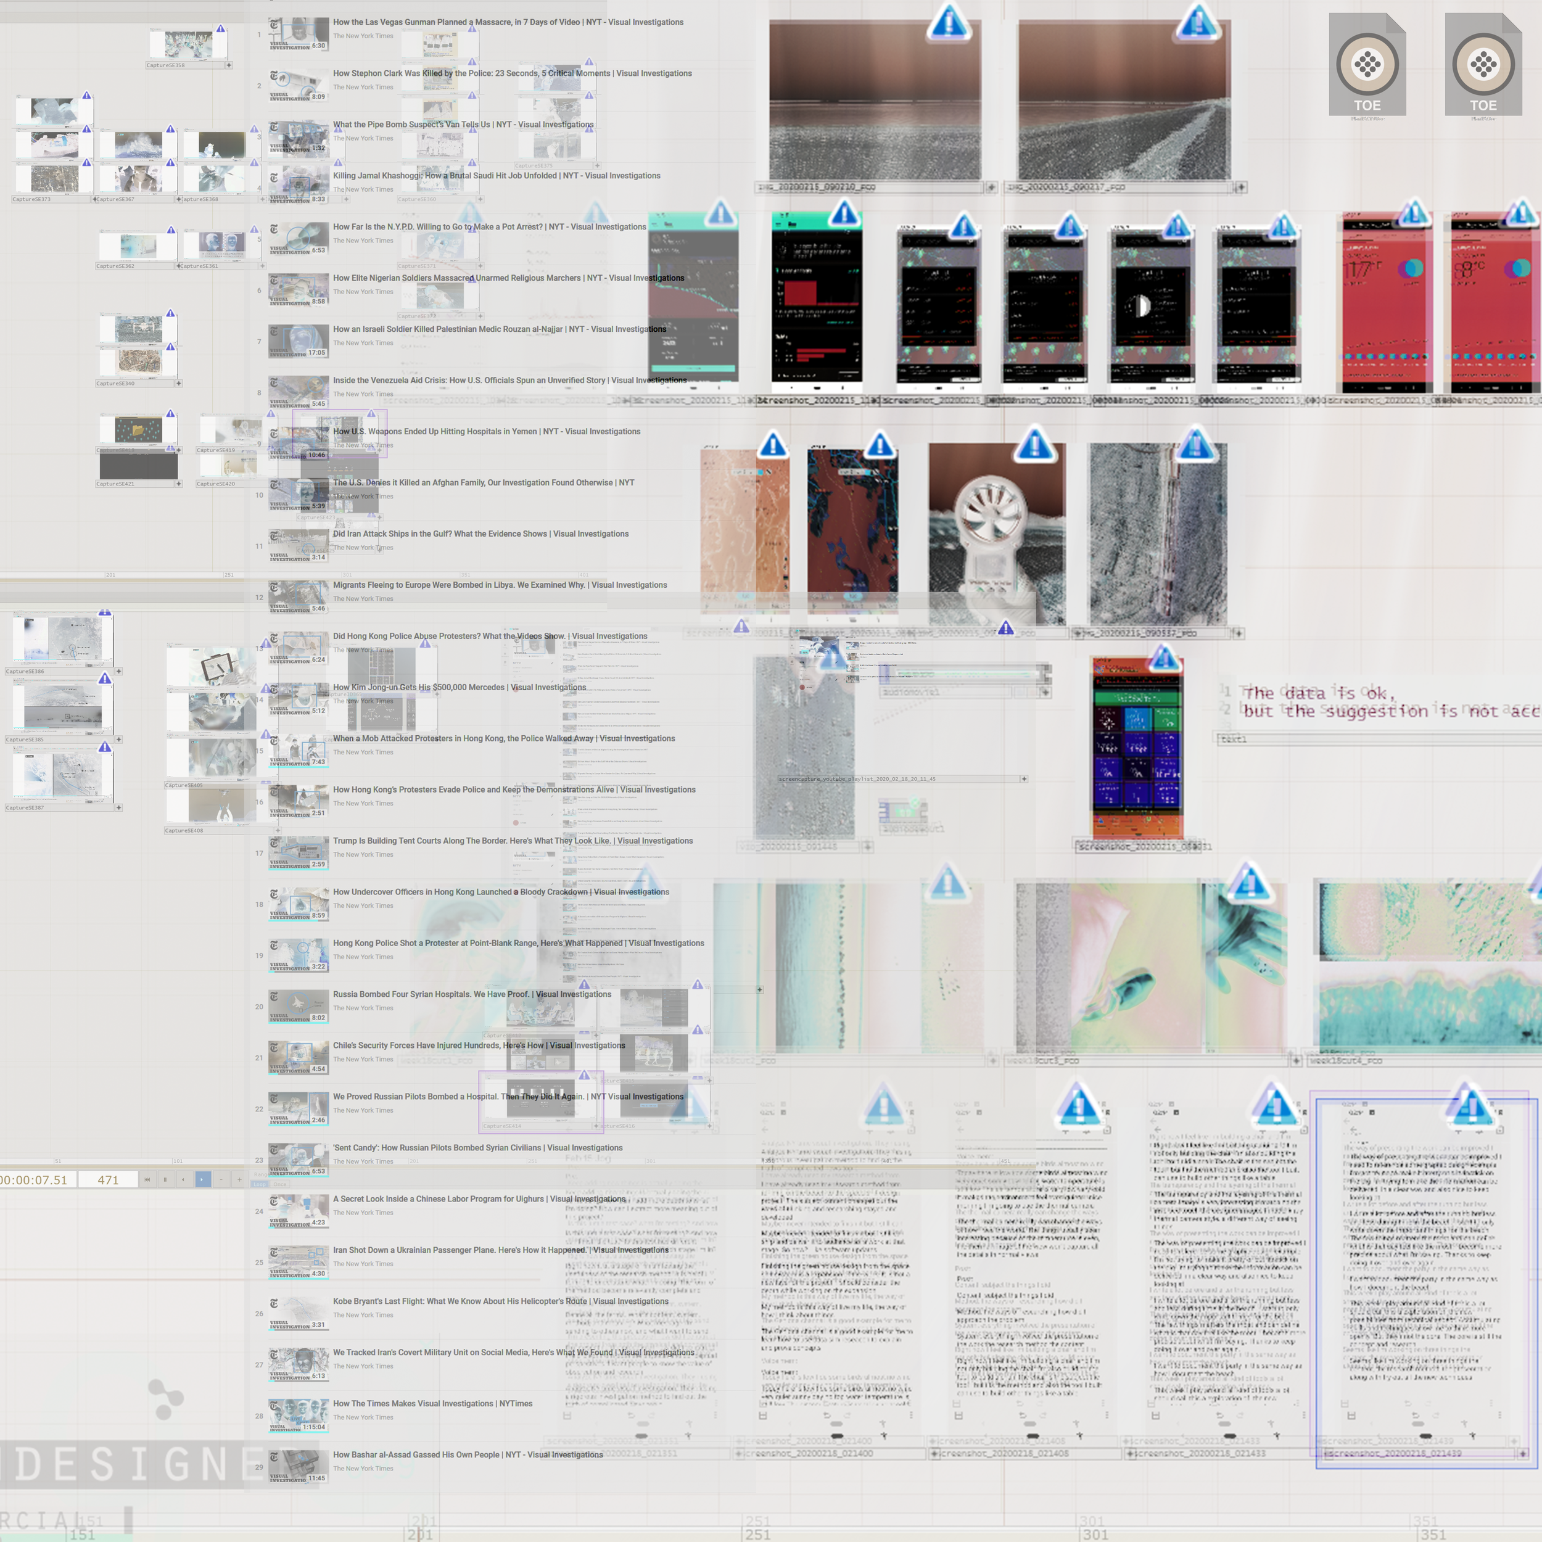Switch playback mode to Once

pos(280,1184)
